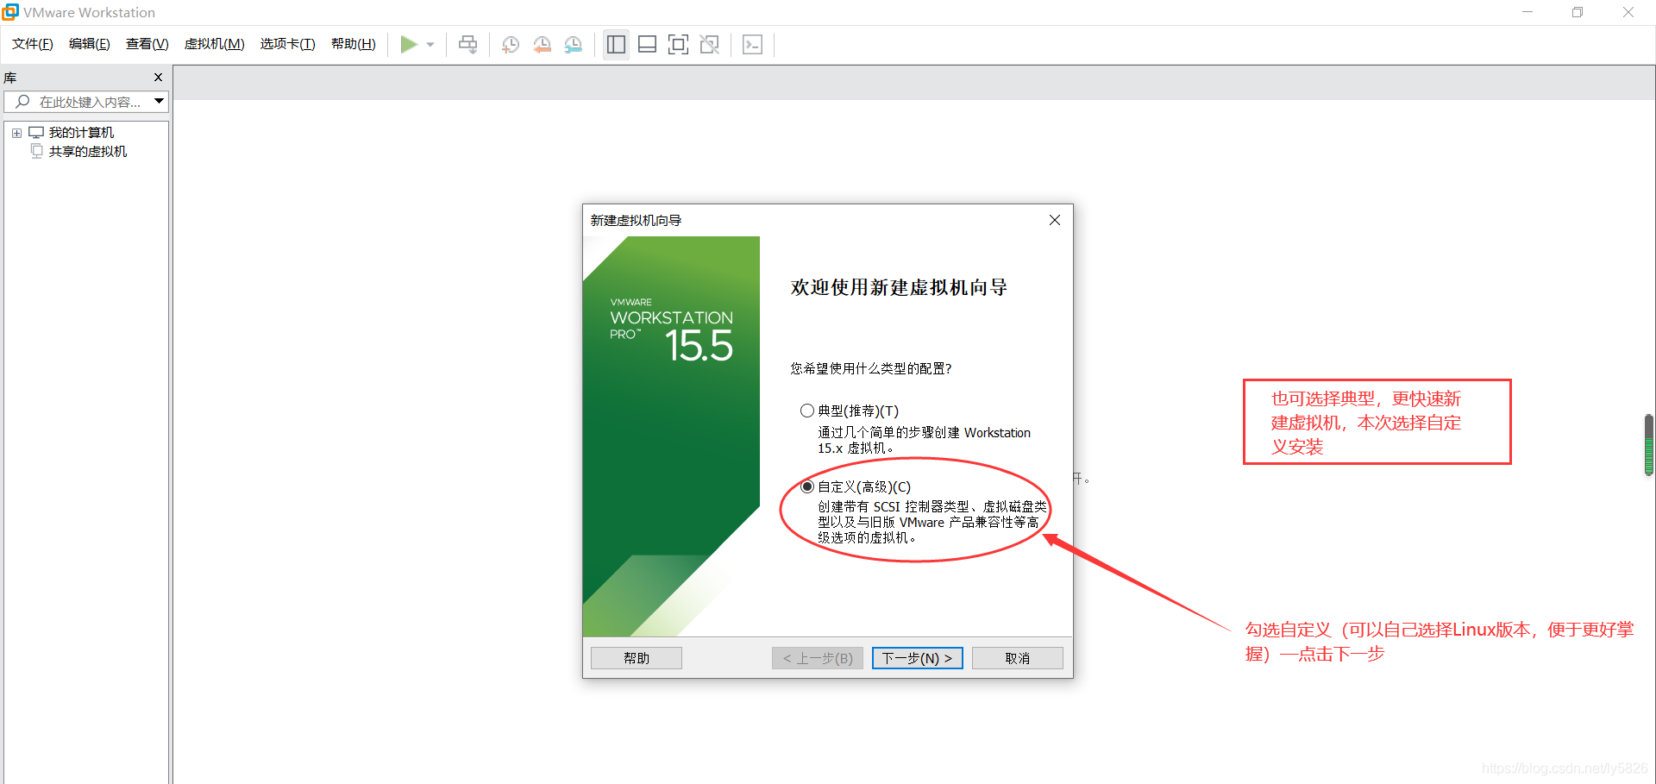The height and width of the screenshot is (784, 1656).
Task: Open the library search filter dropdown
Action: tap(160, 102)
